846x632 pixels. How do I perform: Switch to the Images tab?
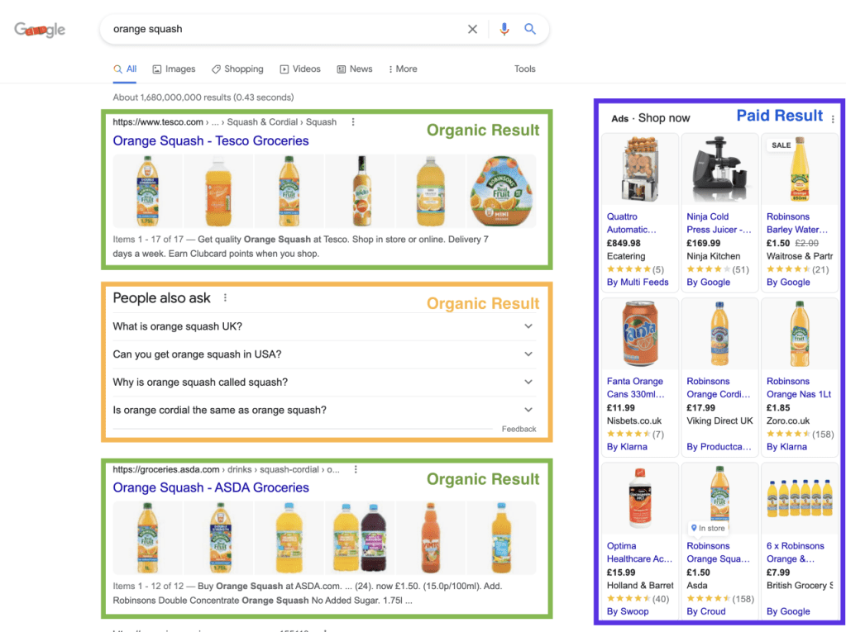coord(174,69)
